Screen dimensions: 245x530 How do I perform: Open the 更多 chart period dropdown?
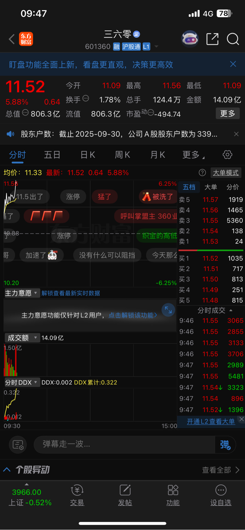click(193, 155)
